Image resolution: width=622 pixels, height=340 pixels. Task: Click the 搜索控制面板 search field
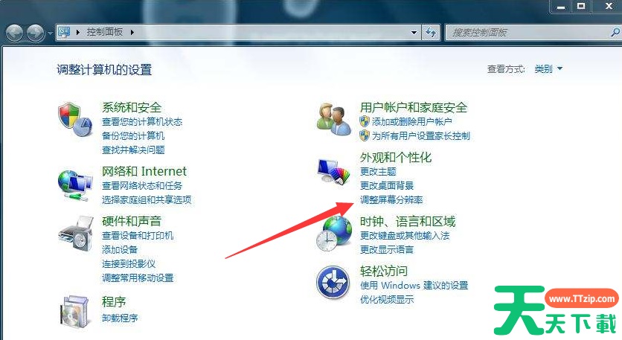[x=528, y=33]
